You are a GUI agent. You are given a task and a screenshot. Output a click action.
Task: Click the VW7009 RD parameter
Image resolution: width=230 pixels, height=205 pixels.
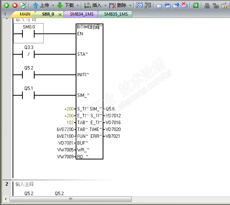point(65,157)
